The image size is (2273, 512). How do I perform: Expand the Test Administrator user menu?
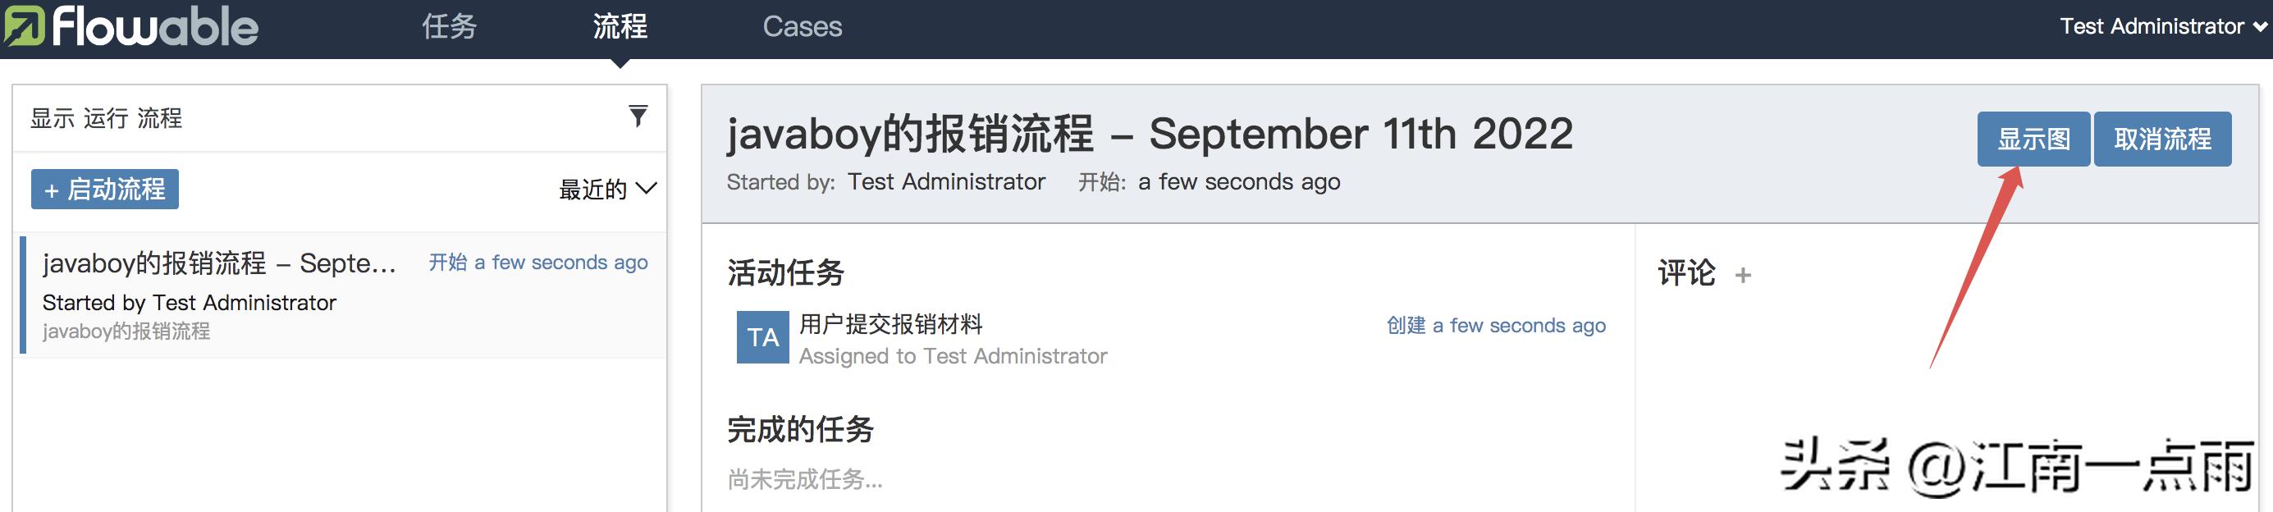[2164, 26]
